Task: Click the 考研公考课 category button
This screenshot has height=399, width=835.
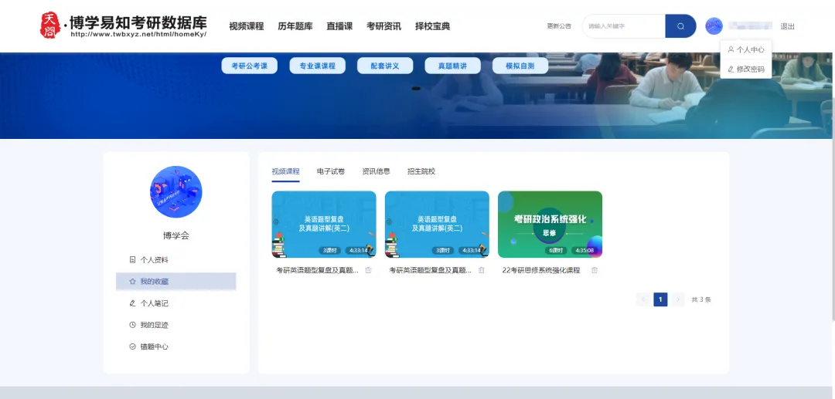Action: (x=250, y=66)
